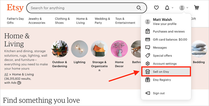This screenshot has height=106, width=209.
Task: Click Bedding label
Action: (x=199, y=62)
